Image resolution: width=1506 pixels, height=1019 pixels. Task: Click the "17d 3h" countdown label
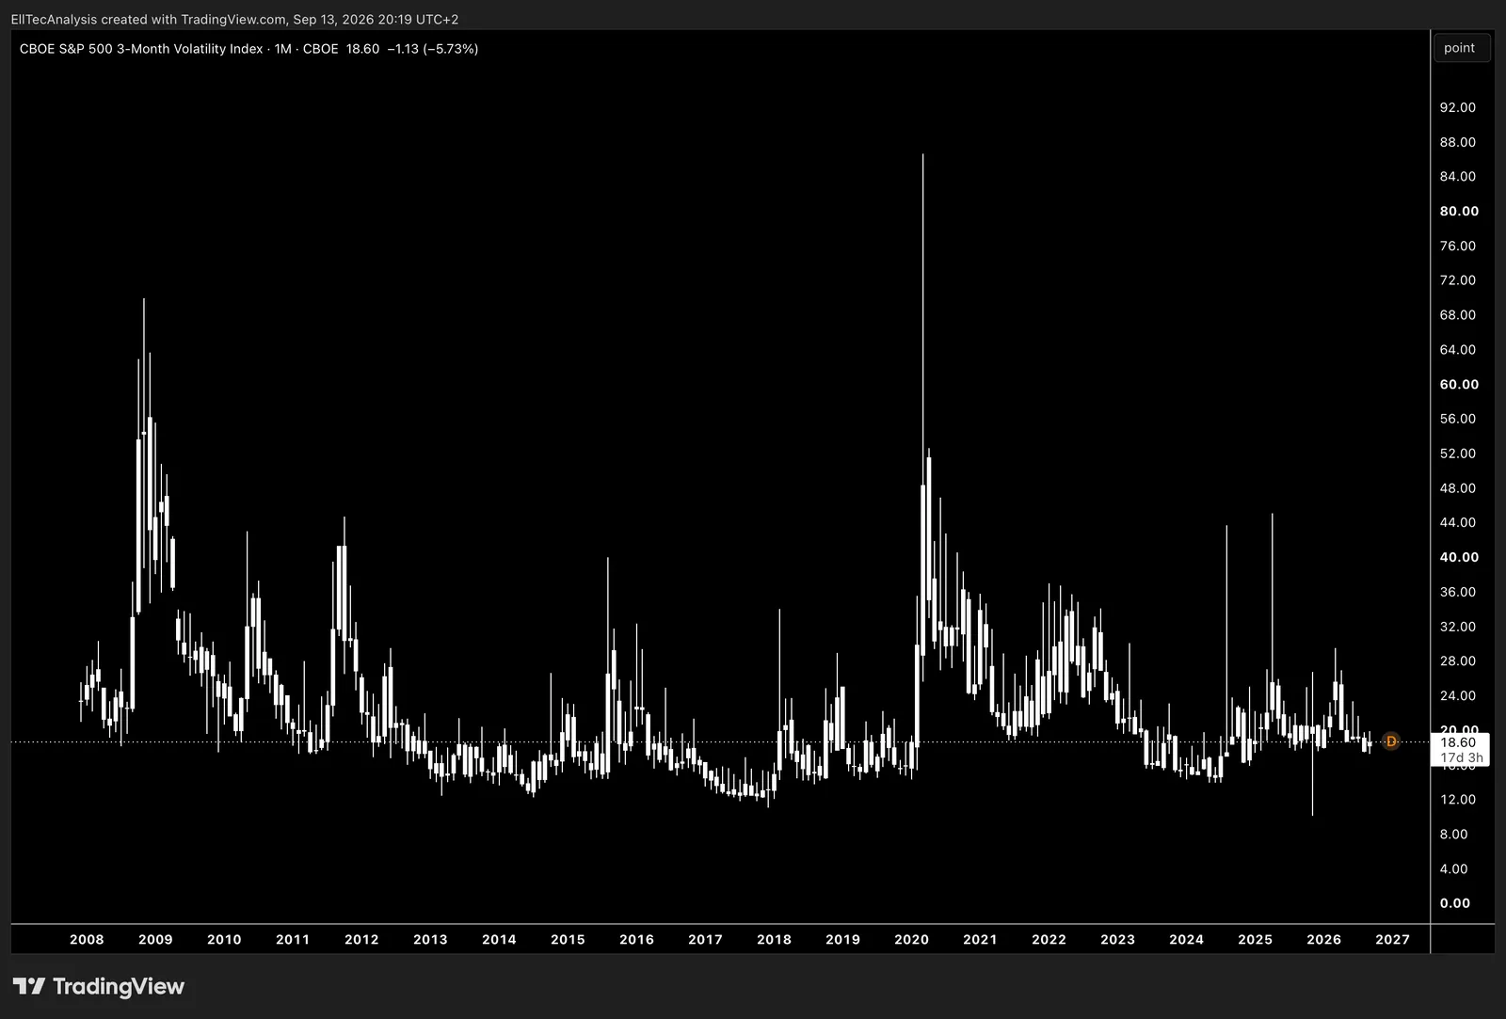click(1462, 757)
